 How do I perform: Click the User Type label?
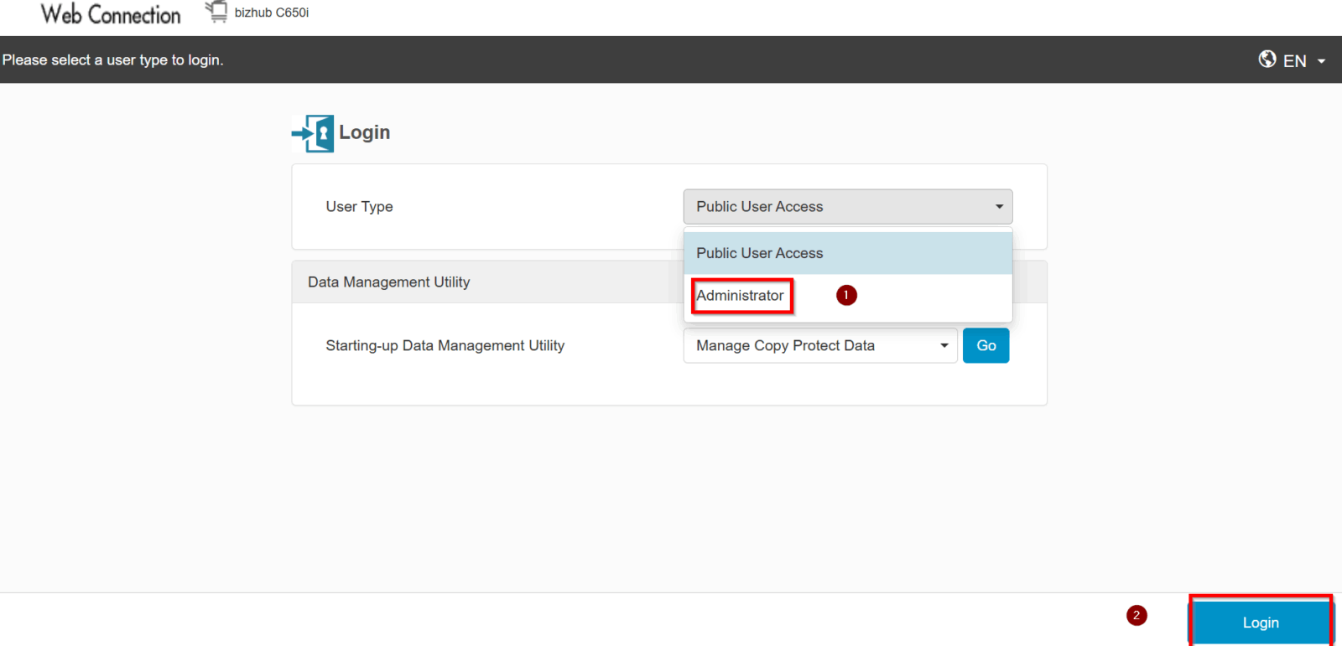click(359, 207)
